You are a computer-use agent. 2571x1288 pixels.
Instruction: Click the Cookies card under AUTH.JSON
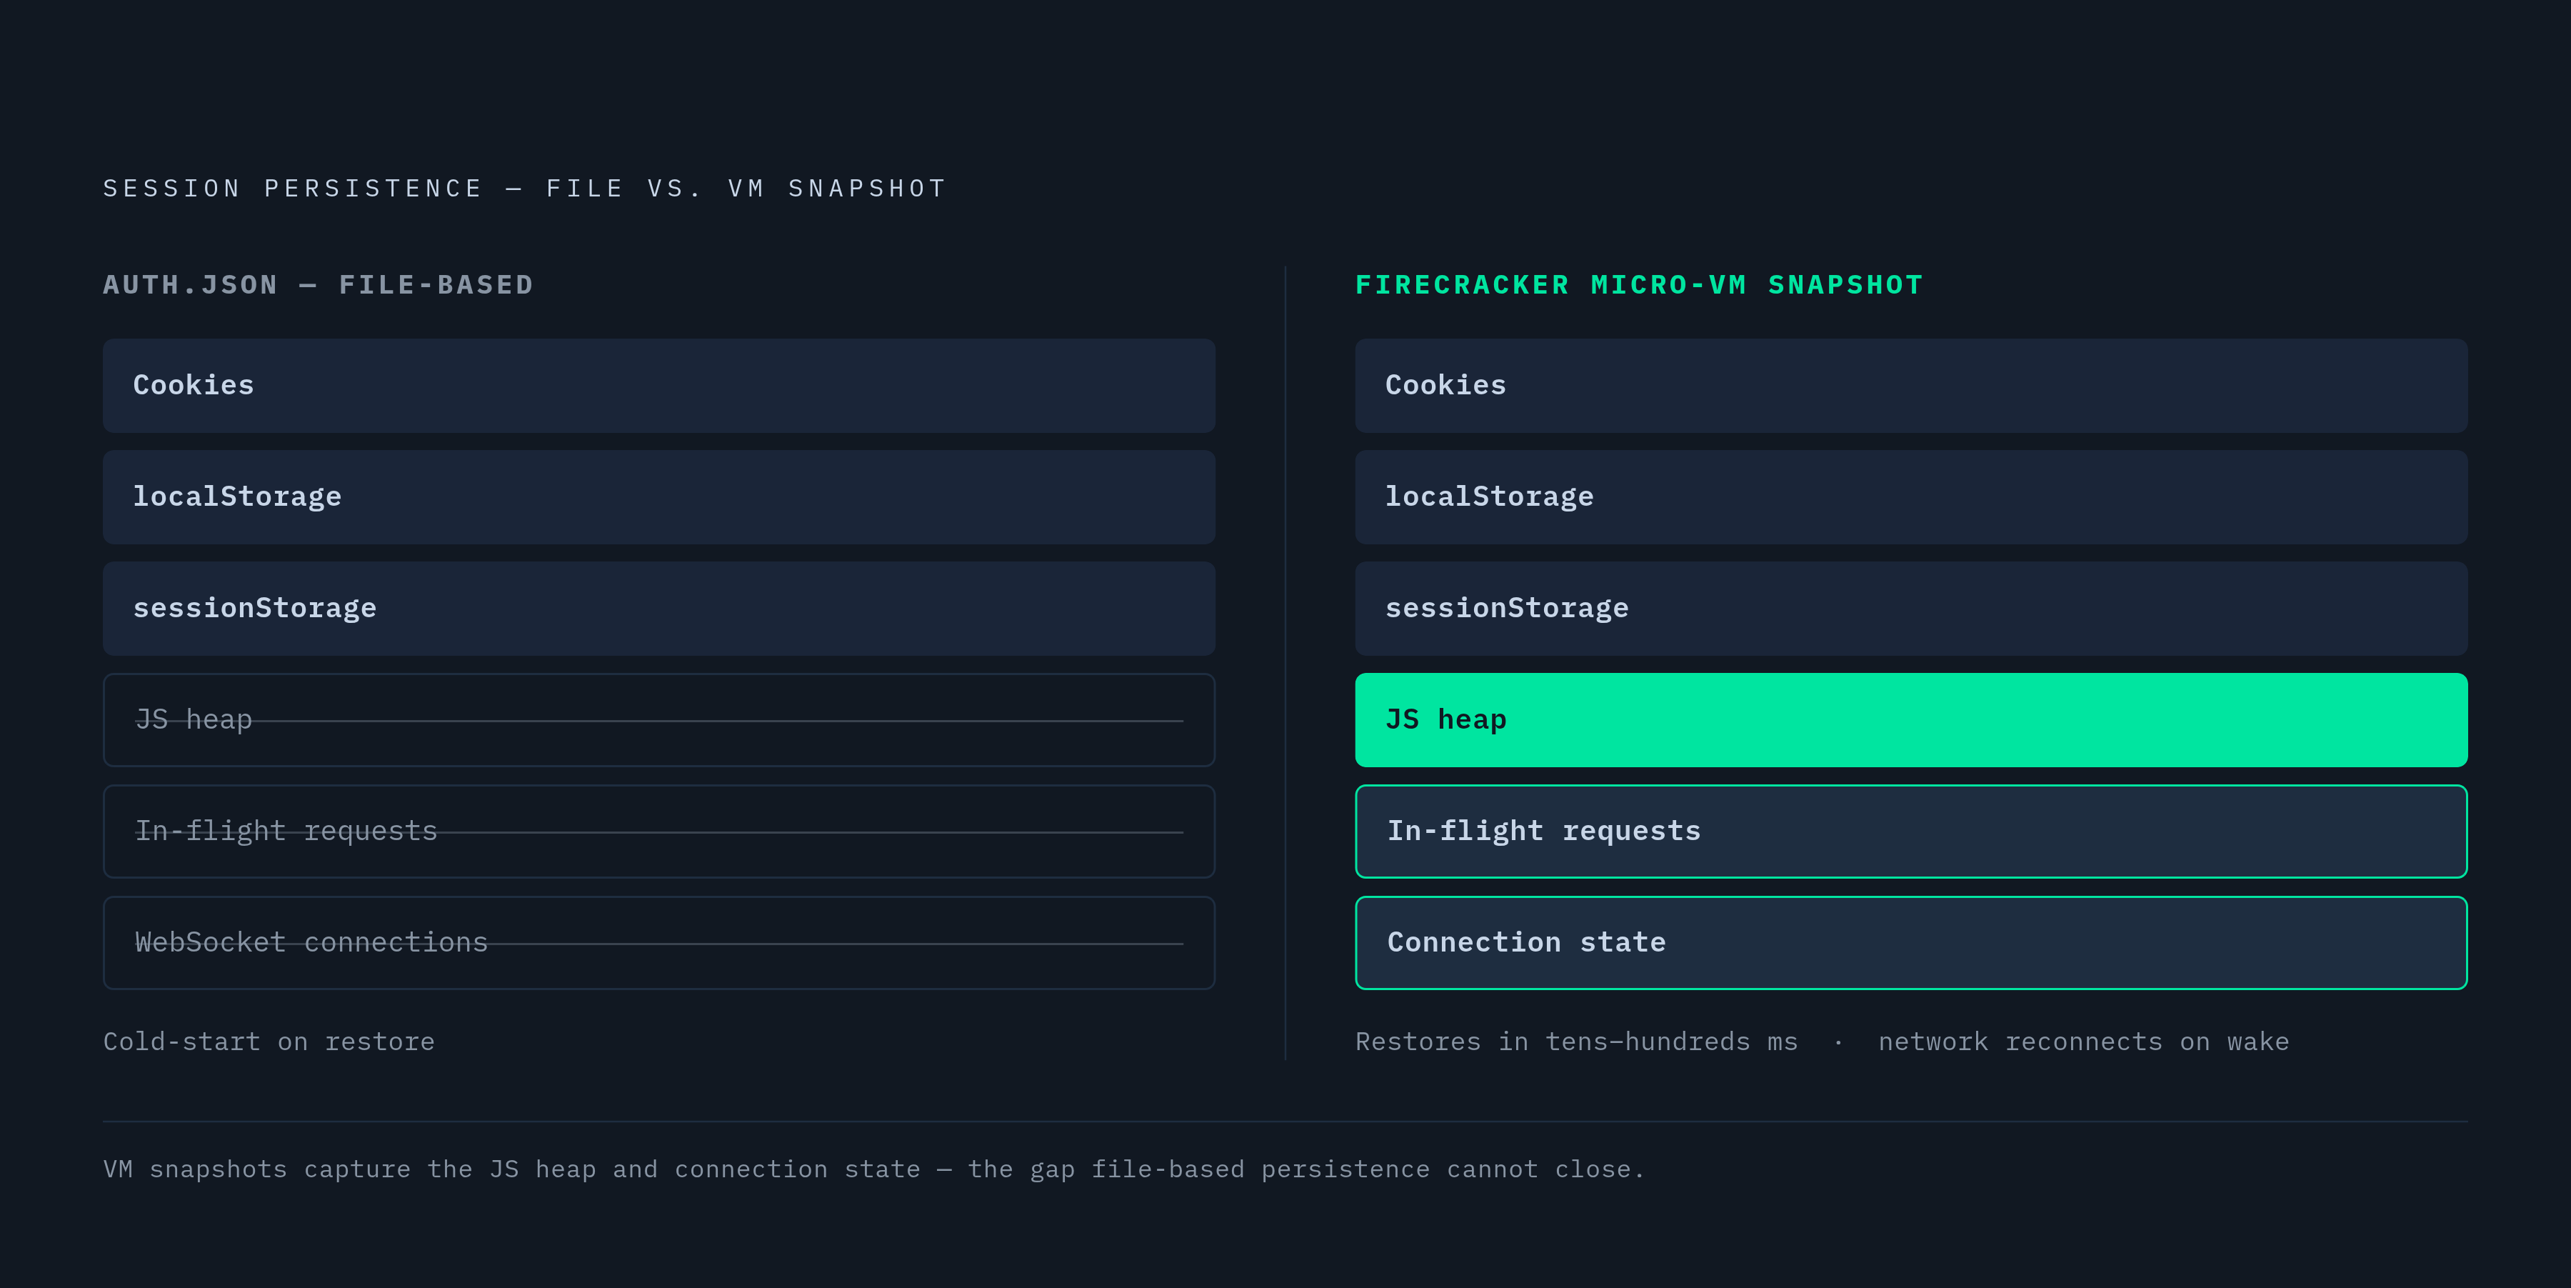pos(658,386)
